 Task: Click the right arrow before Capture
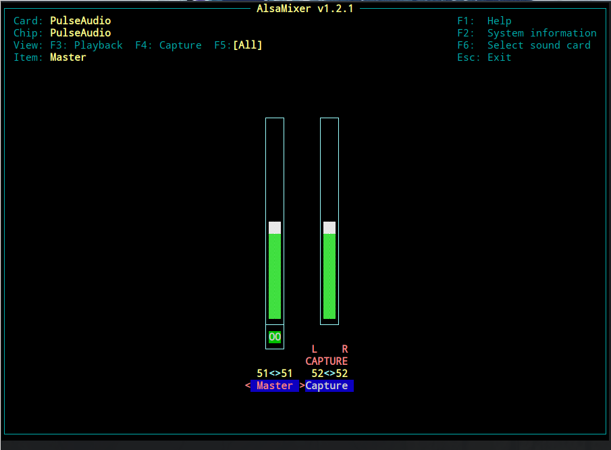tap(302, 386)
